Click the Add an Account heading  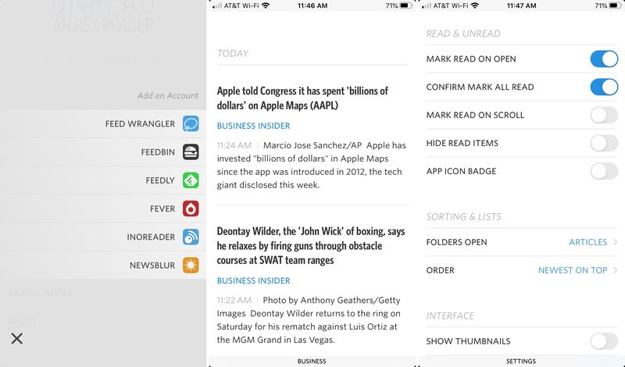[168, 95]
